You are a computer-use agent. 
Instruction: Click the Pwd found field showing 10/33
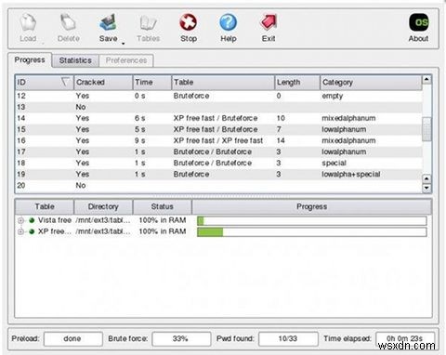[288, 339]
